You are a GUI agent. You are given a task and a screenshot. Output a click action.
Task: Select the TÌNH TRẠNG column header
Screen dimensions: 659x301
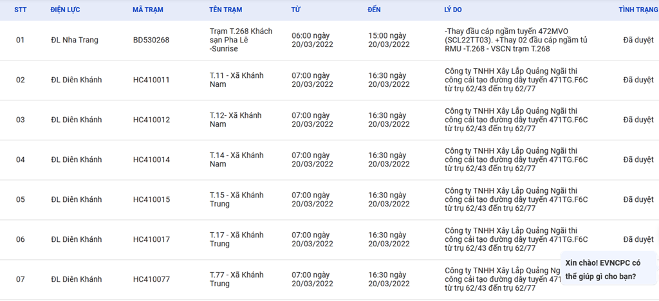tap(638, 10)
